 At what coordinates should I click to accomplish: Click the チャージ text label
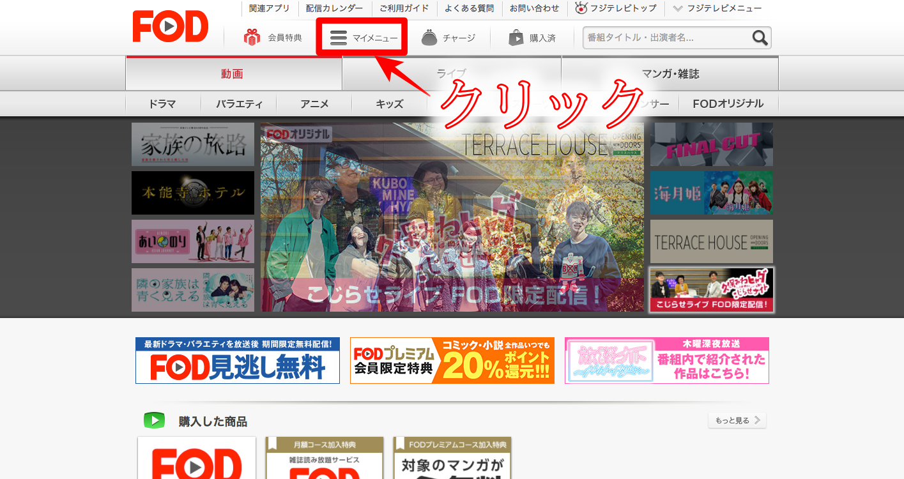point(459,38)
